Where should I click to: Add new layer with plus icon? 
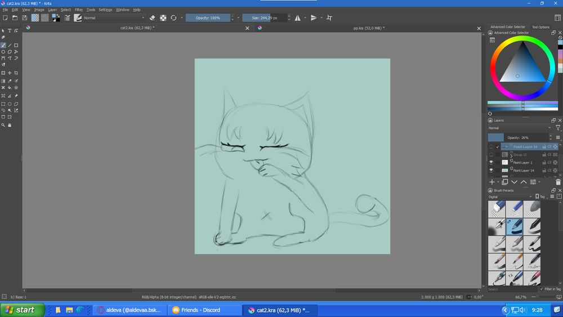(491, 182)
